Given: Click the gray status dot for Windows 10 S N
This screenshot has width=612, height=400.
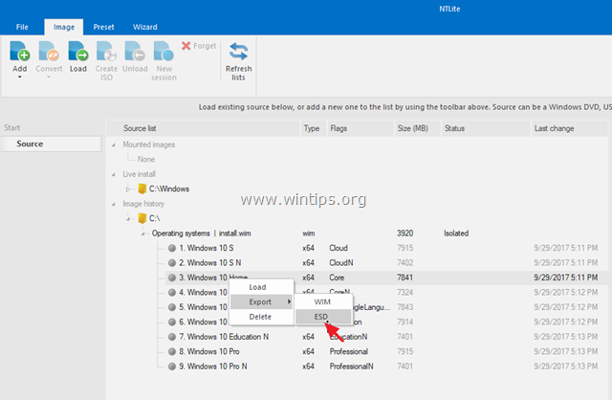Looking at the screenshot, I should tap(172, 263).
